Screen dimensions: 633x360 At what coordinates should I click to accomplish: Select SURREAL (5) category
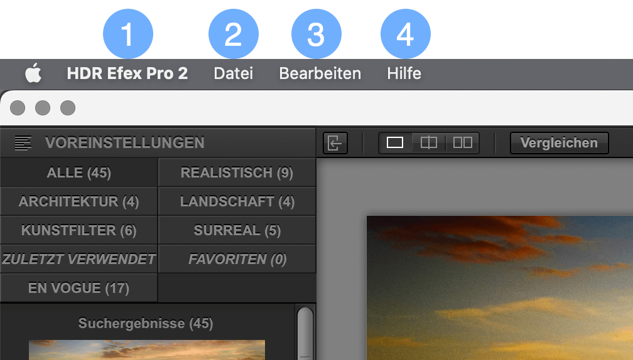237,230
